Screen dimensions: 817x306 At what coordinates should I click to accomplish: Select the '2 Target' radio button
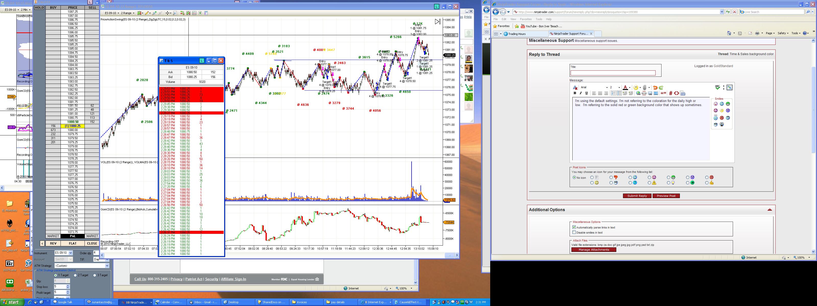76,275
